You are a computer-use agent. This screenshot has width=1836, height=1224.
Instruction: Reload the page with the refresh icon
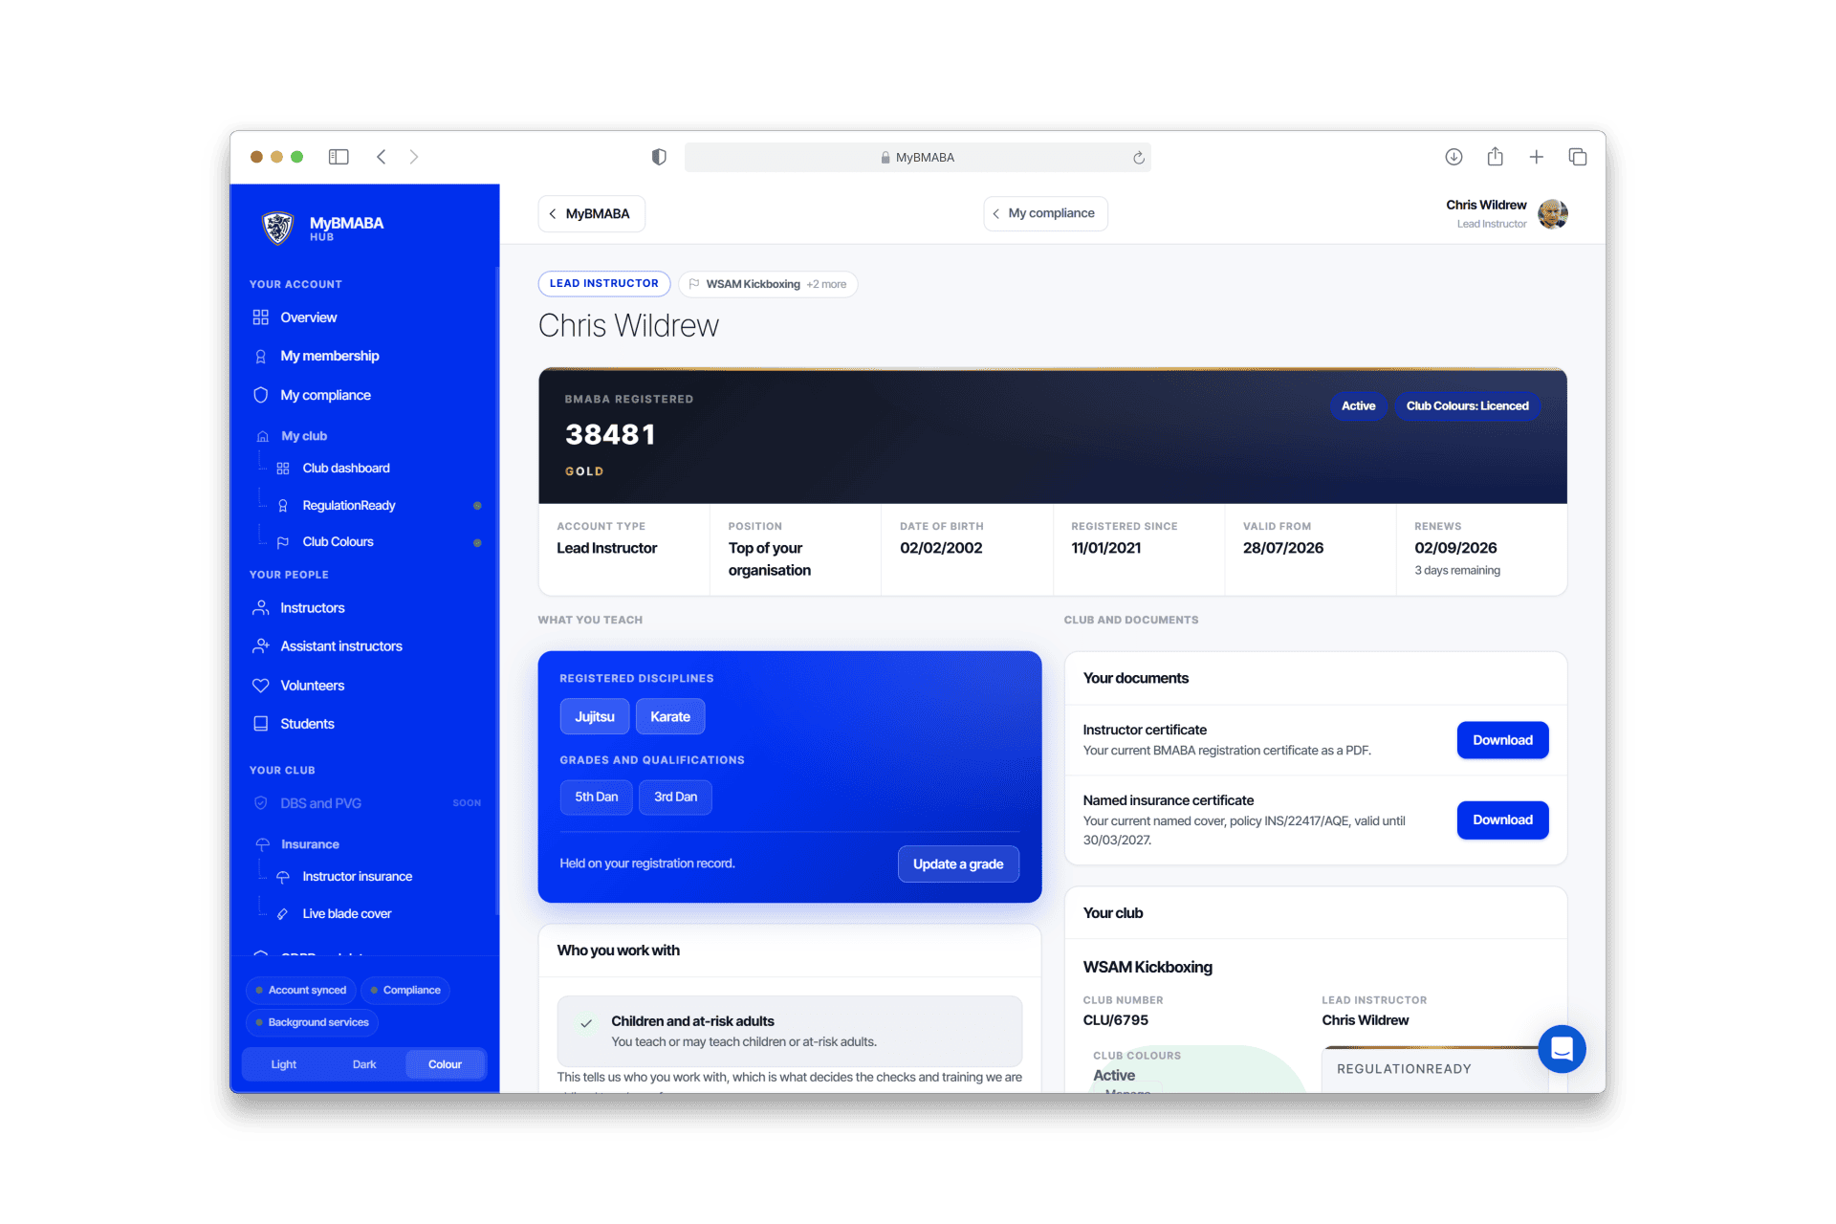click(1138, 158)
